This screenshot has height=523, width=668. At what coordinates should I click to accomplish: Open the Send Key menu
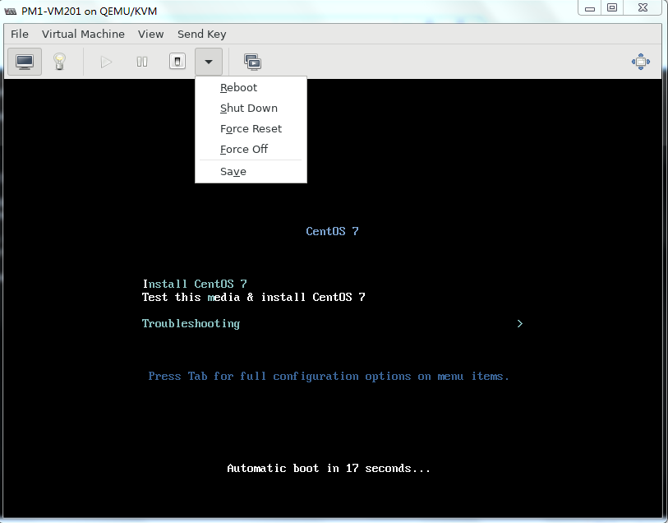201,34
